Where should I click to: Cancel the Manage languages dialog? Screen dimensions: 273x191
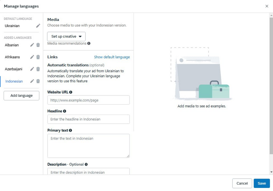[x=242, y=183]
